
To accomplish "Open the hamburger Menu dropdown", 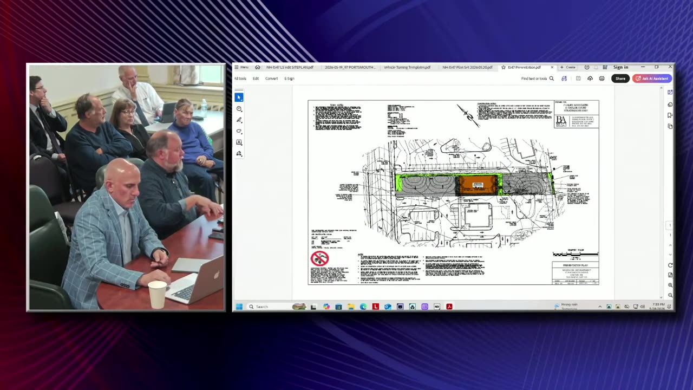I will (x=241, y=67).
